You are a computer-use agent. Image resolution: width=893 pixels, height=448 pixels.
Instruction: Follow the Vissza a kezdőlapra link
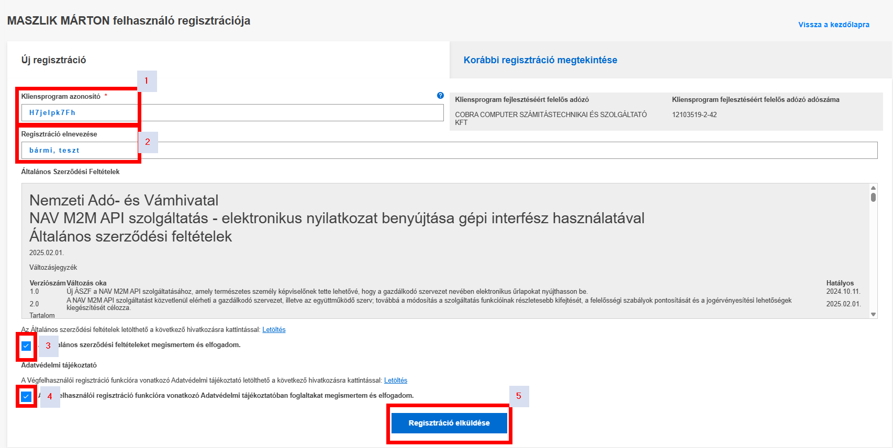pos(833,25)
